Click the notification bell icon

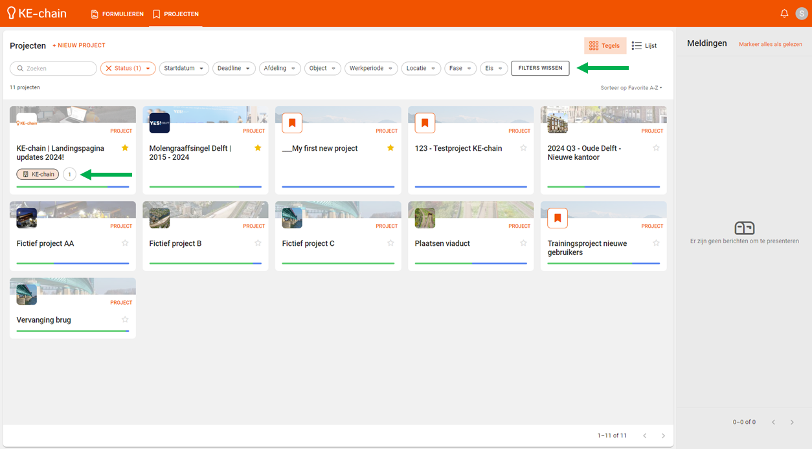coord(784,14)
